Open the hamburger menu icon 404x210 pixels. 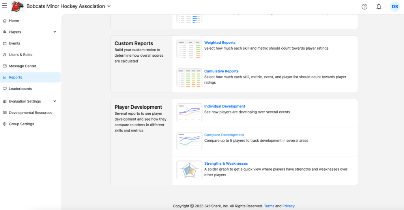[x=4, y=6]
